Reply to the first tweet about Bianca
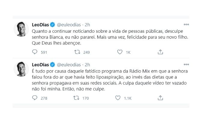This screenshot has height=126, width=199. pyautogui.click(x=34, y=52)
